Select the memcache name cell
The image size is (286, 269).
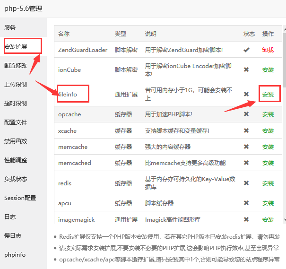point(73,147)
